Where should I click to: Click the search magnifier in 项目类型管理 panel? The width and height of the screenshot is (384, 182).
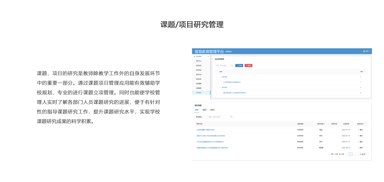[x=232, y=65]
